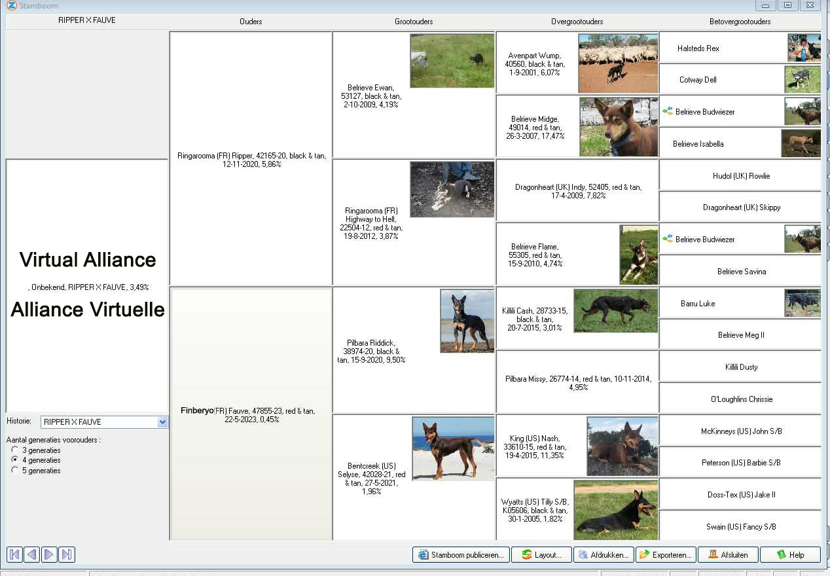Jump to last record navigation arrow
Screen dimensions: 830x576
point(66,555)
